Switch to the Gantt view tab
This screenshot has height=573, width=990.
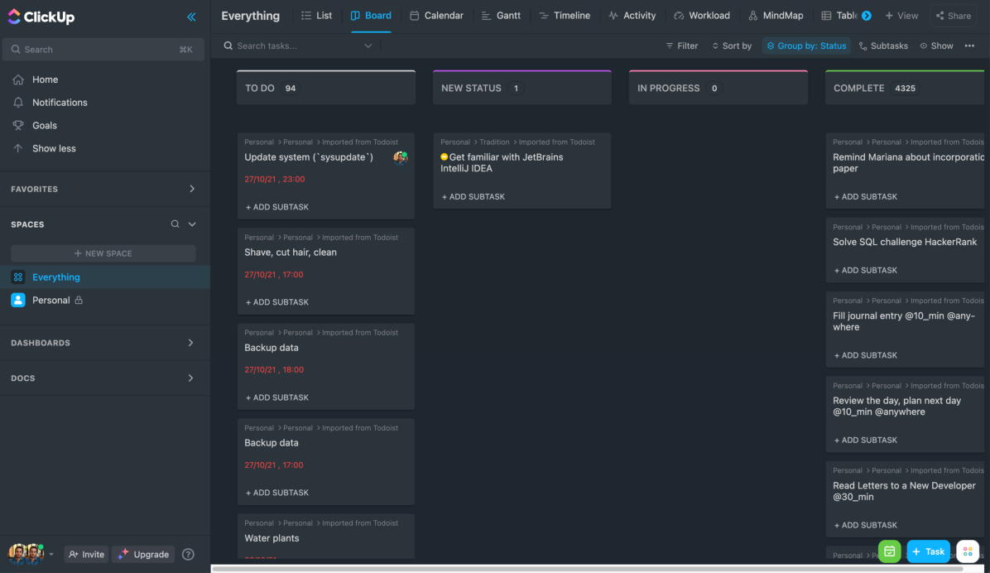coord(502,16)
